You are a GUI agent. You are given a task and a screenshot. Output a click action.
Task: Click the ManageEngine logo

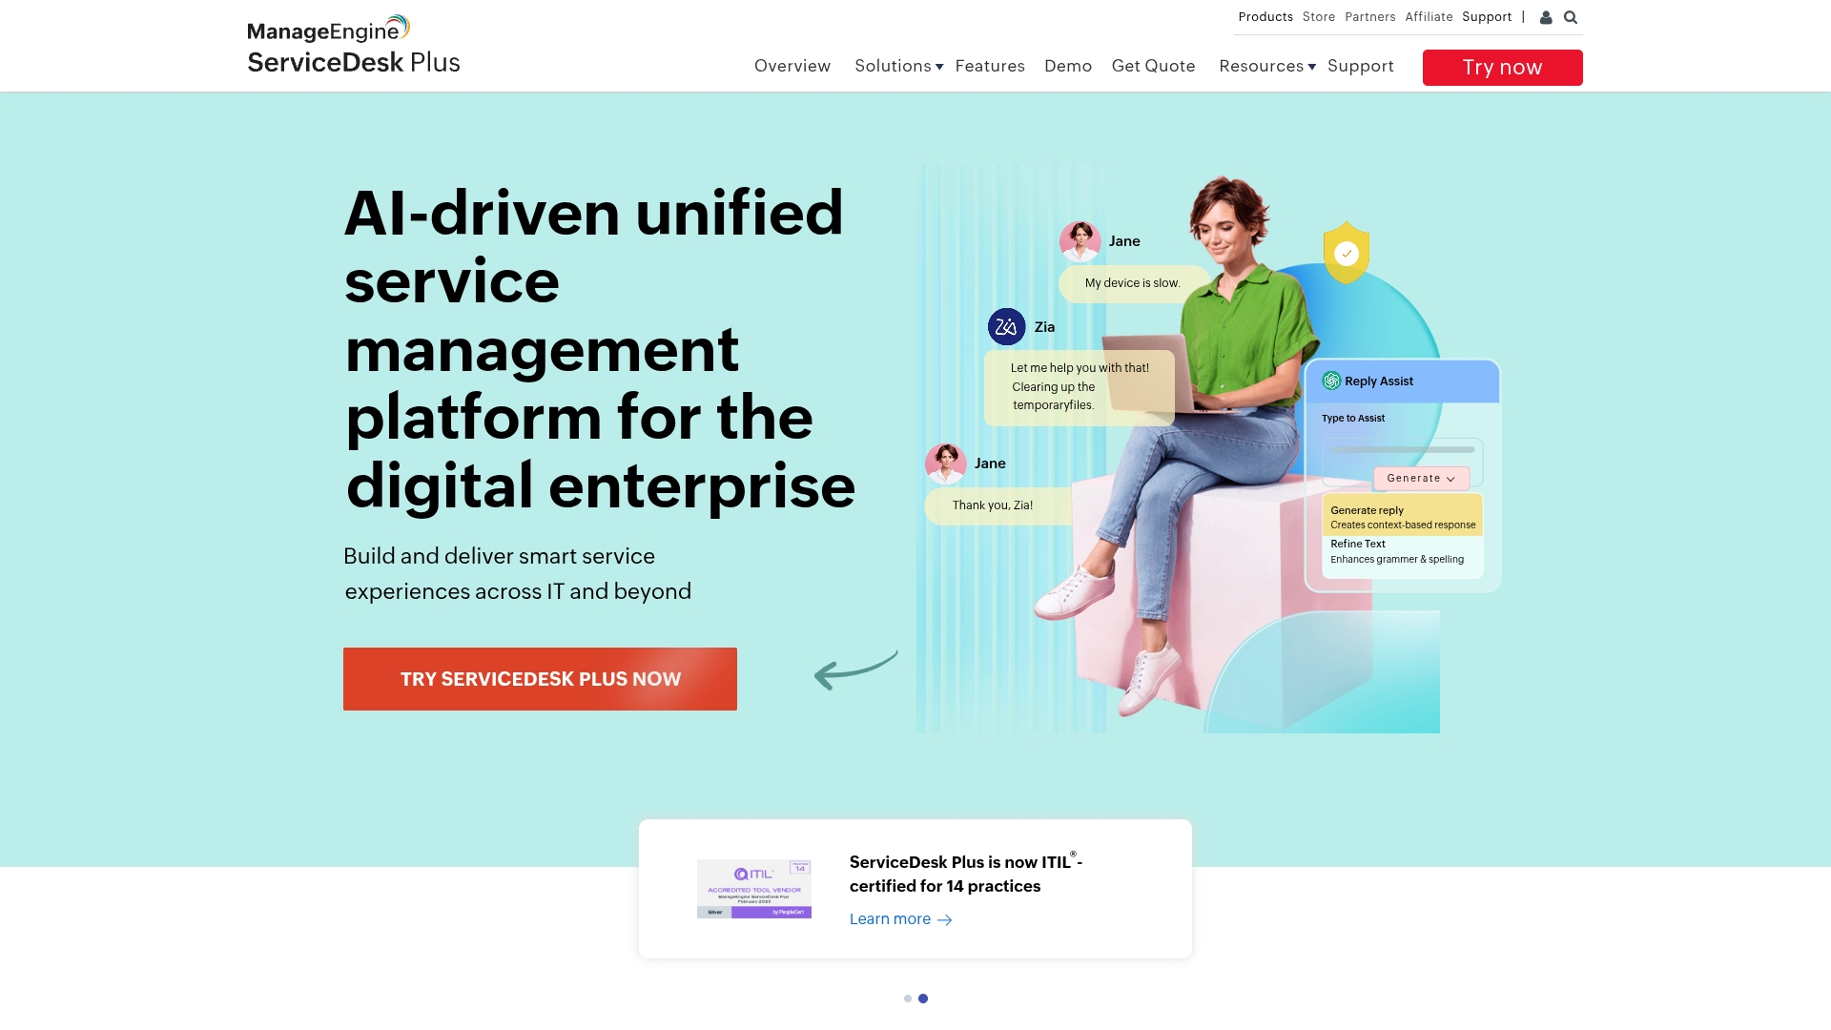[328, 30]
